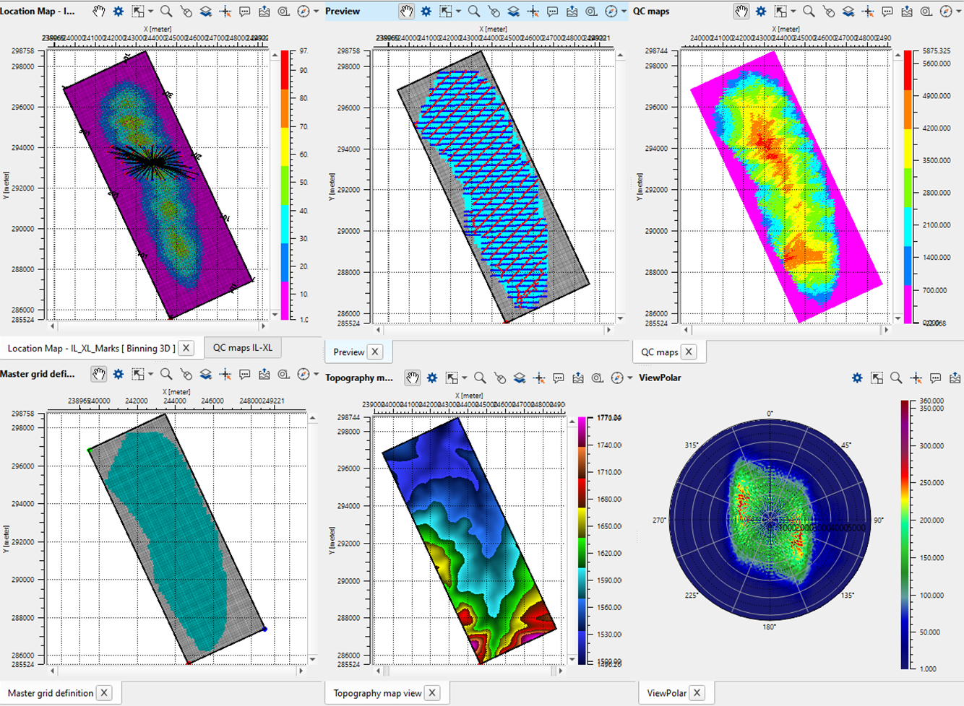Screen dimensions: 964x706
Task: Switch to the QC maps IL-XL tab
Action: [242, 347]
